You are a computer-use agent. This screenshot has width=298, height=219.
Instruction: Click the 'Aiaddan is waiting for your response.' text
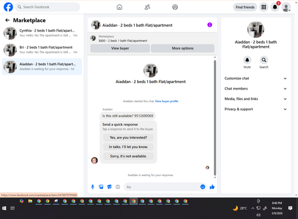coord(151,175)
